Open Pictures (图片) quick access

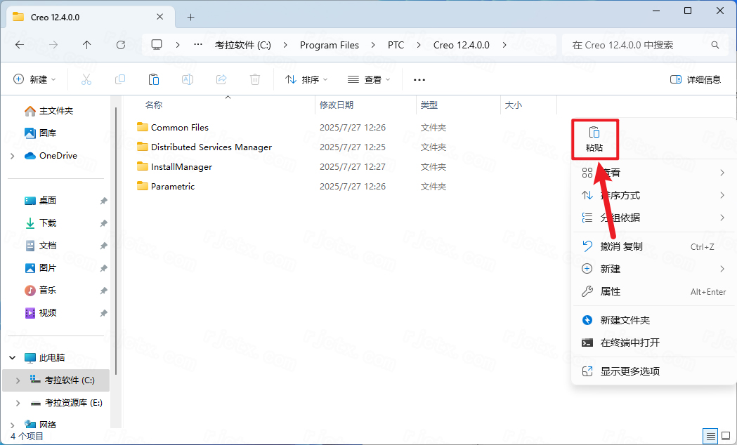(41, 268)
